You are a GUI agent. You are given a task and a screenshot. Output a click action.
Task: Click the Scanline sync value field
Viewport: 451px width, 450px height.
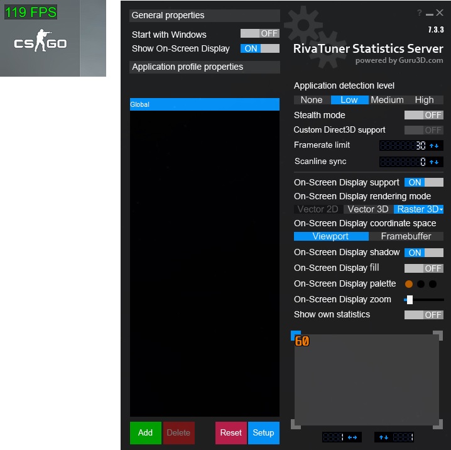(x=404, y=162)
